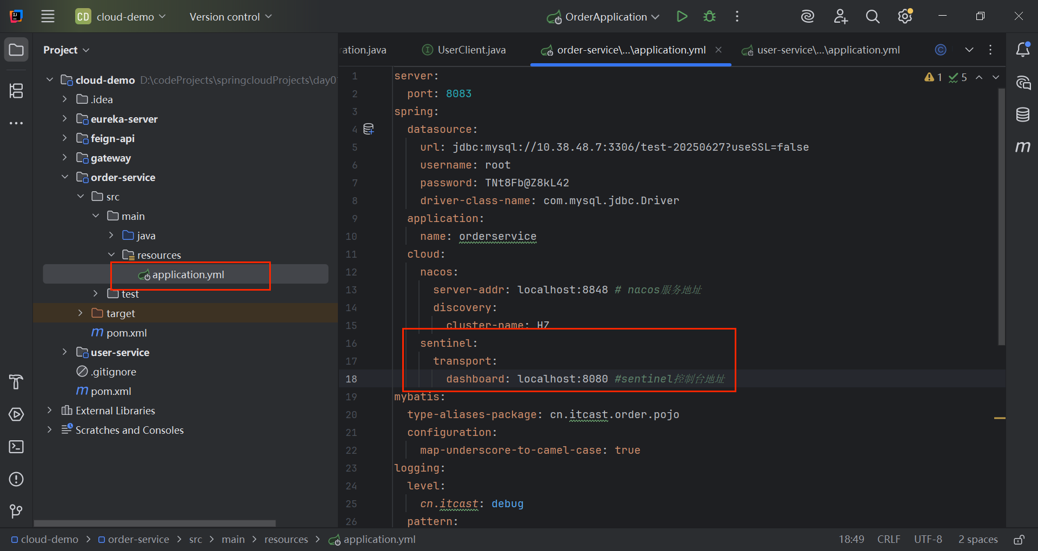Change the 2 spaces indent setting
1038x551 pixels.
tap(978, 539)
